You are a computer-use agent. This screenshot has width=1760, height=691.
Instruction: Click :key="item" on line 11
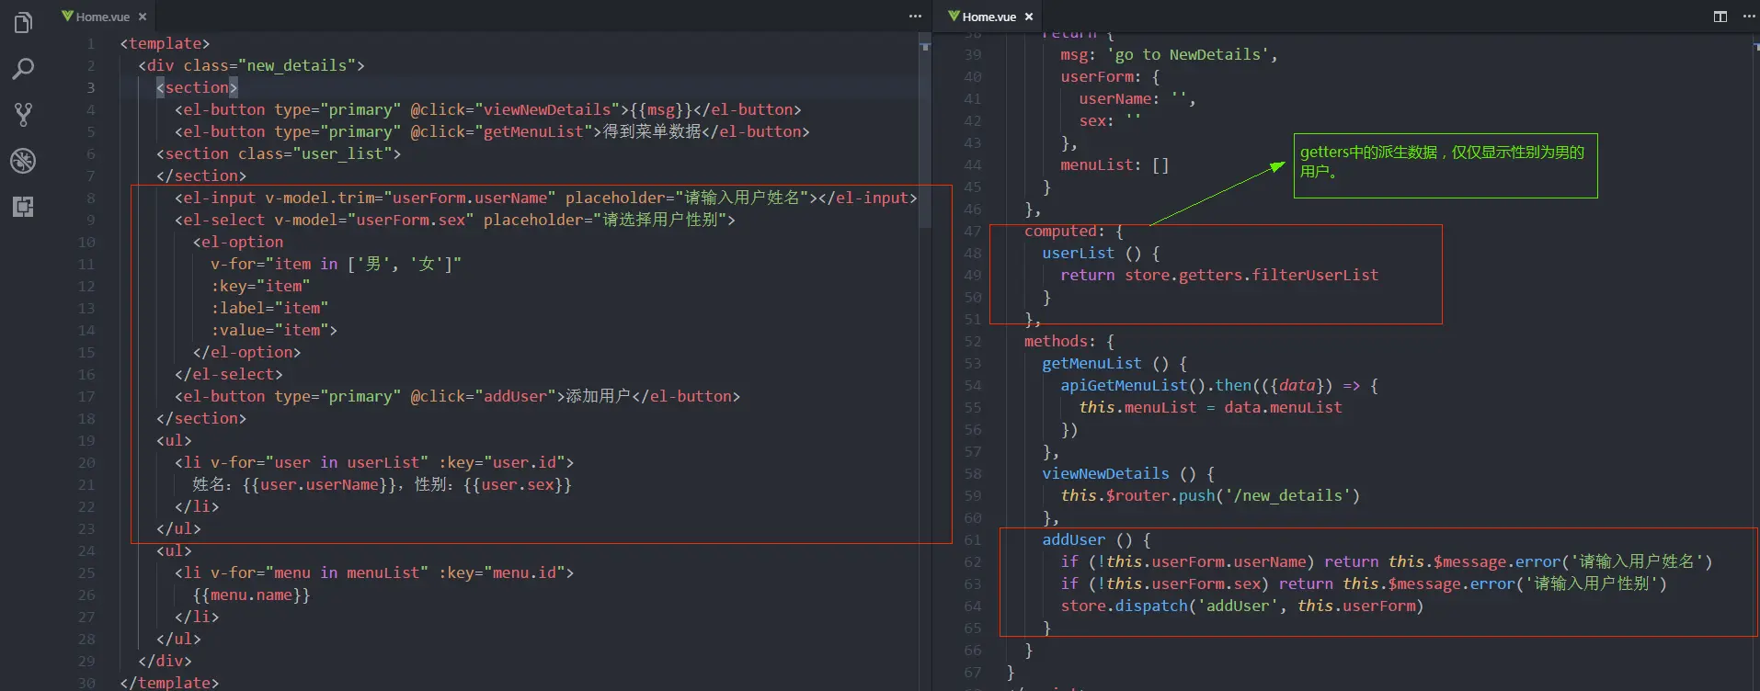[260, 286]
